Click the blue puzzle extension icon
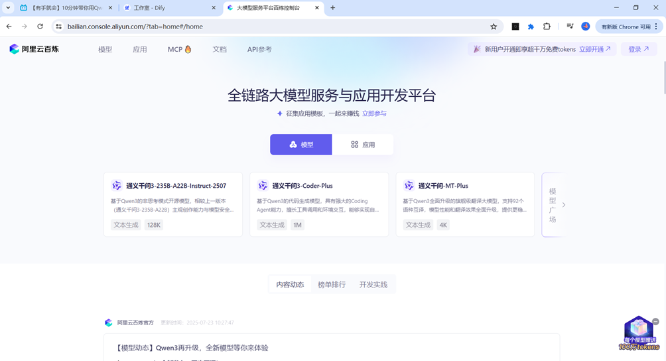Viewport: 666px width, 361px height. [531, 27]
